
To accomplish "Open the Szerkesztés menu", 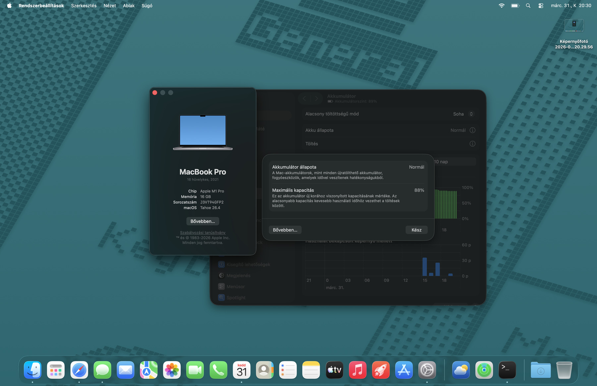I will (84, 6).
